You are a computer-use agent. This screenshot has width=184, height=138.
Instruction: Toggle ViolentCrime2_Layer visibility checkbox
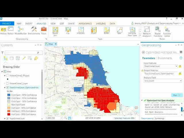click(7, 83)
